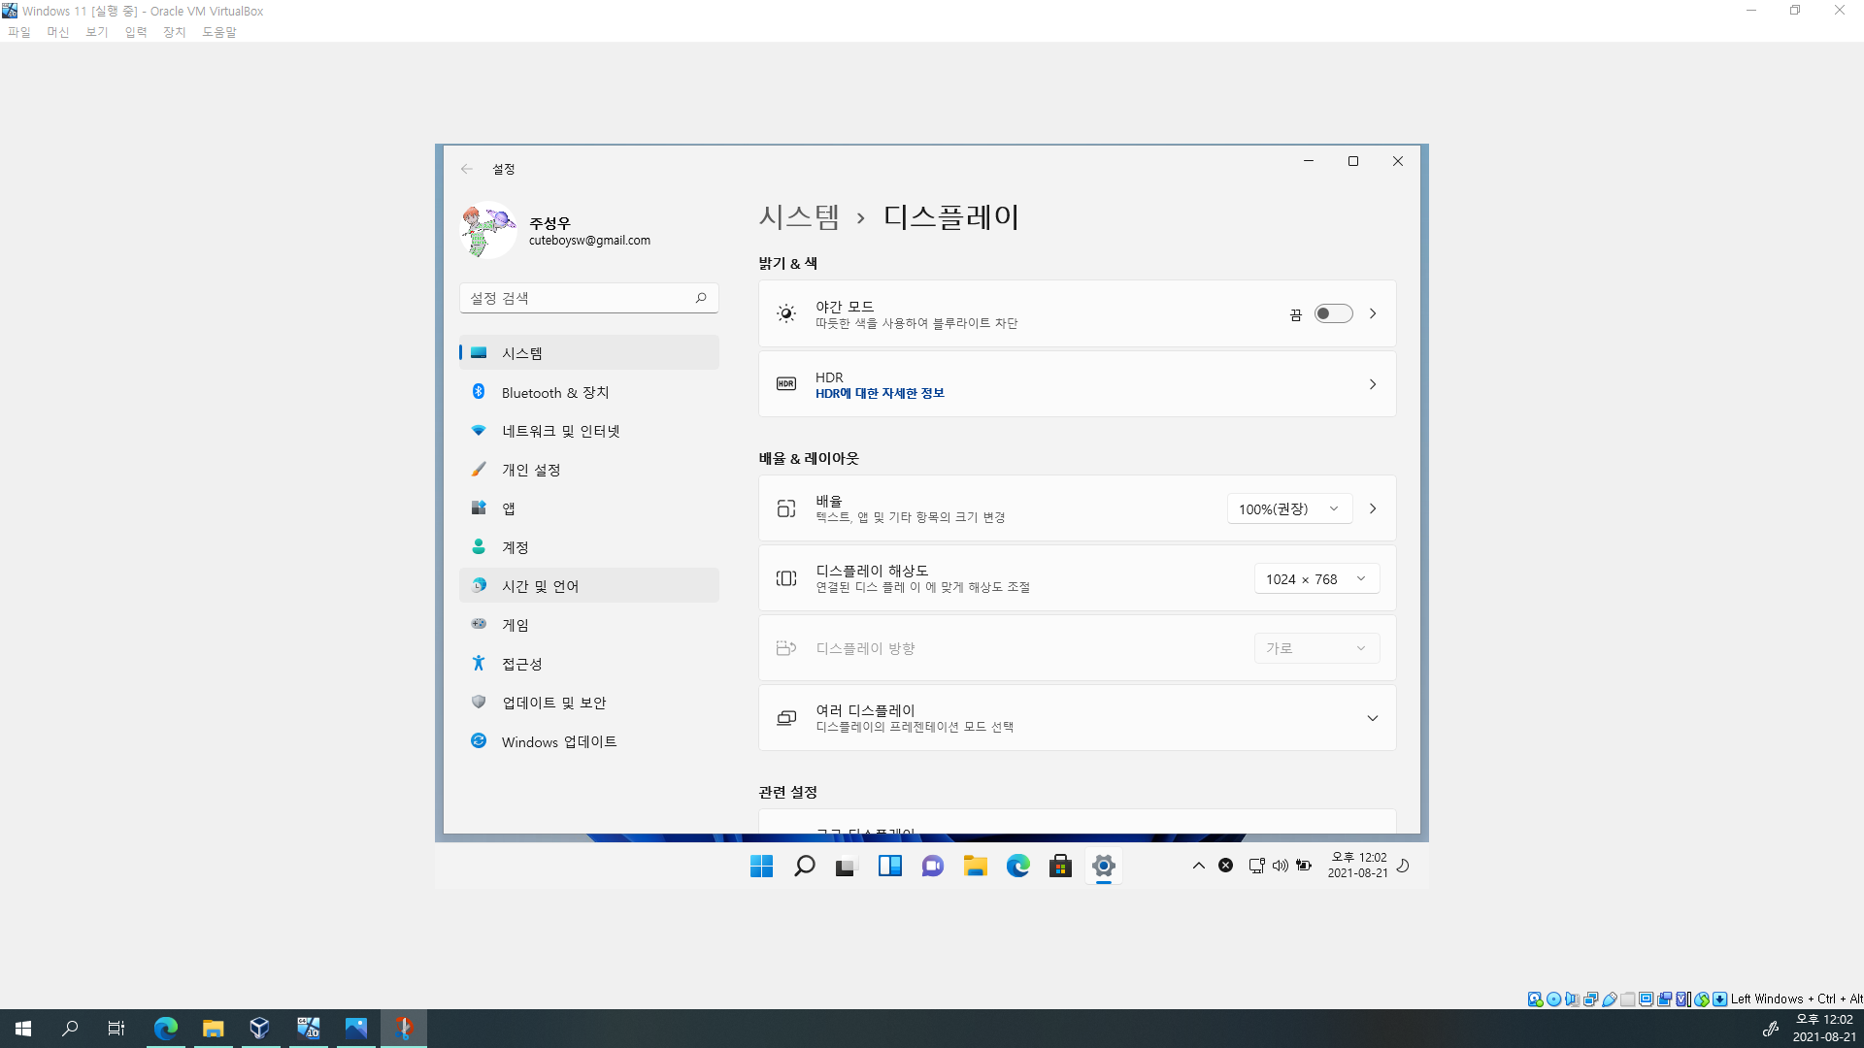Open the 배율 scale dropdown 100%(권장)

(x=1288, y=508)
